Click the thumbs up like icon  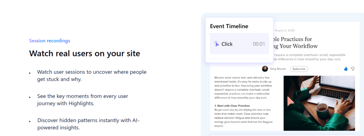[346, 69]
